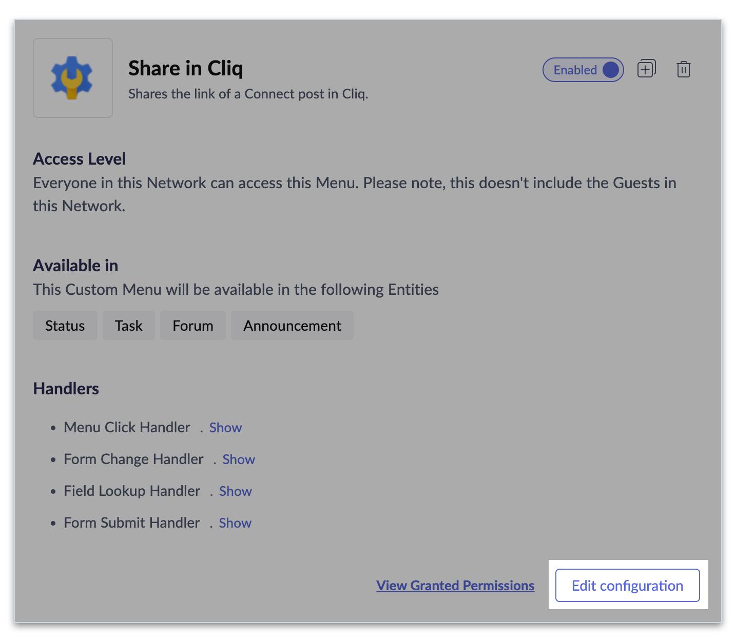The image size is (735, 642).
Task: Delete the menu with the trash icon
Action: click(x=683, y=69)
